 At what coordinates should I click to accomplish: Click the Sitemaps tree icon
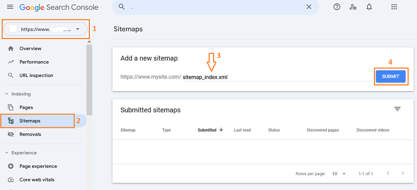click(x=11, y=121)
